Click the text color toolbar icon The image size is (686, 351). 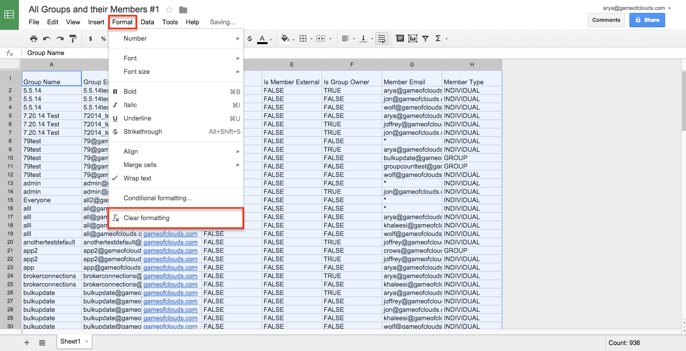click(x=263, y=39)
